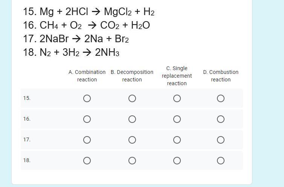Select Combustion reaction for question 16

[221, 119]
